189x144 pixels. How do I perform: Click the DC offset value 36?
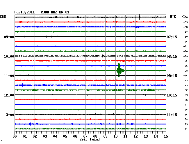(x=186, y=110)
